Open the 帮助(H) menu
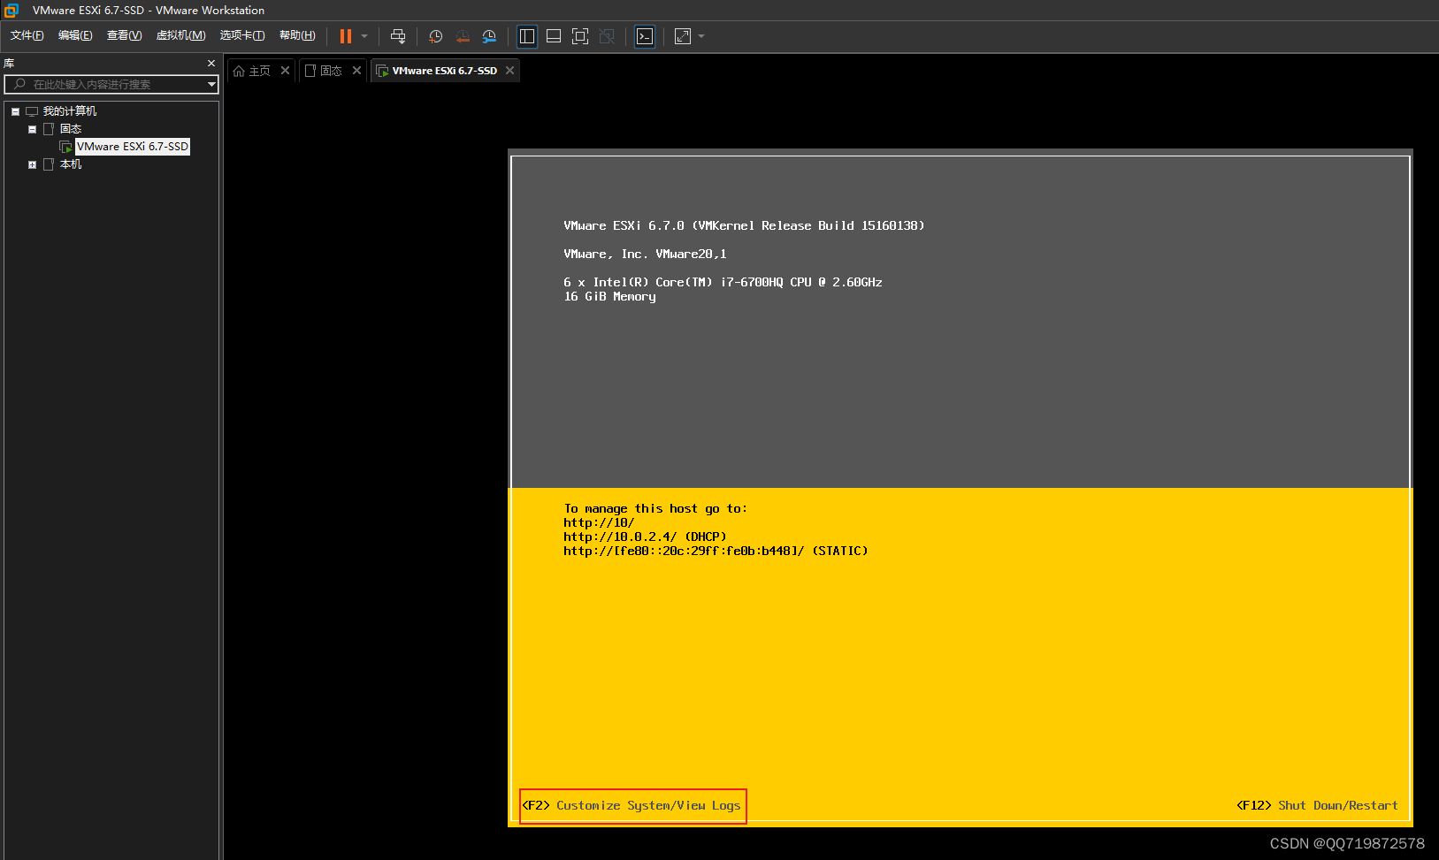Viewport: 1439px width, 860px height. [x=297, y=35]
